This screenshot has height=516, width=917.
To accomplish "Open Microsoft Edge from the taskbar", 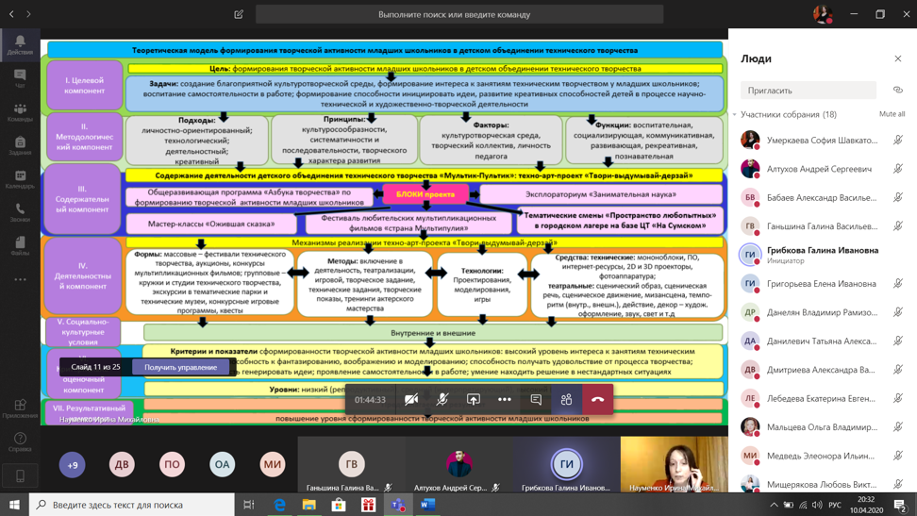I will 279,505.
